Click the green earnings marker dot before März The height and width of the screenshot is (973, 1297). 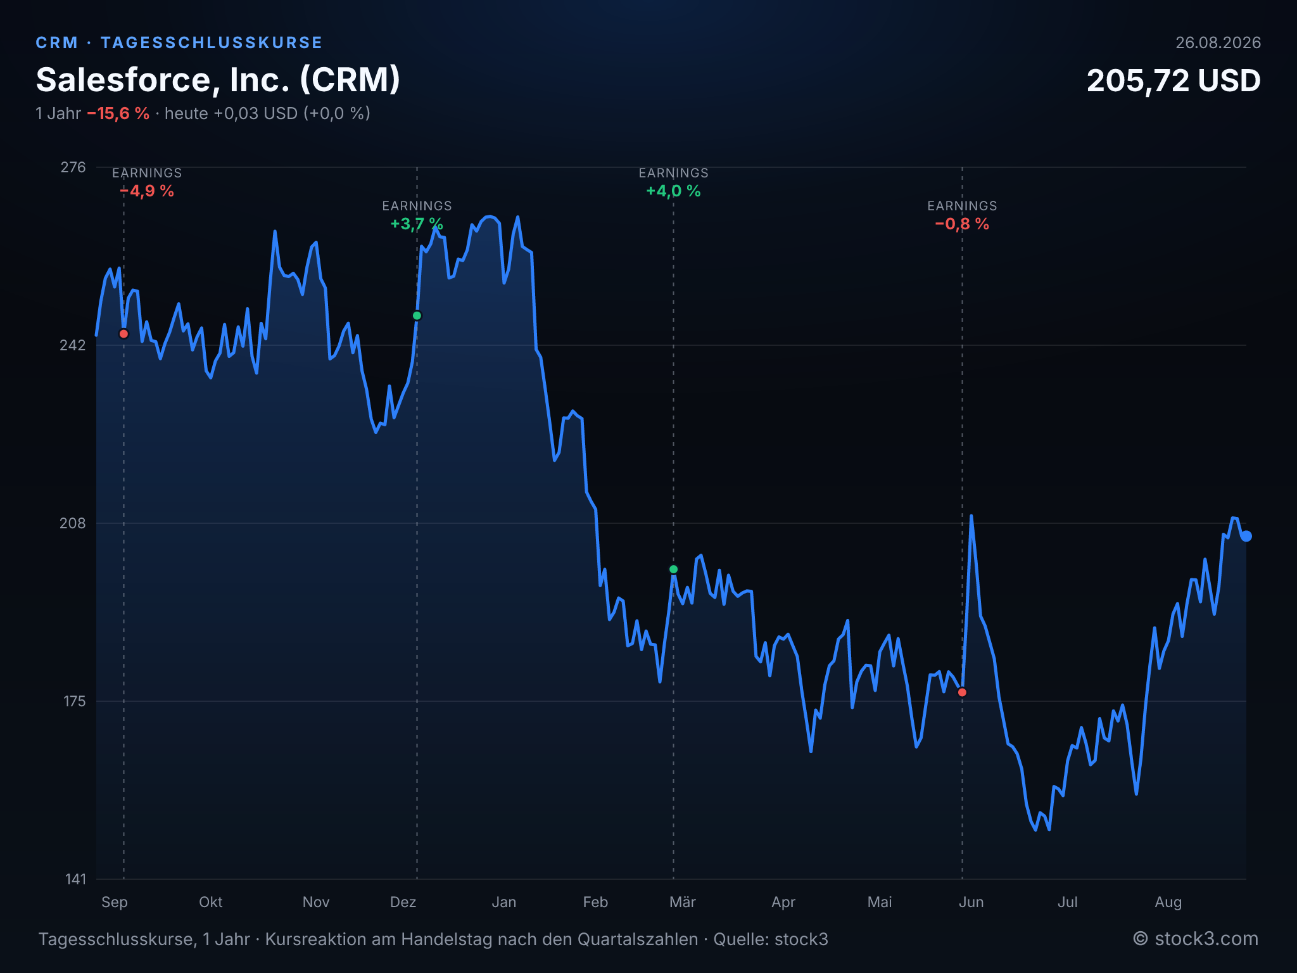click(673, 569)
